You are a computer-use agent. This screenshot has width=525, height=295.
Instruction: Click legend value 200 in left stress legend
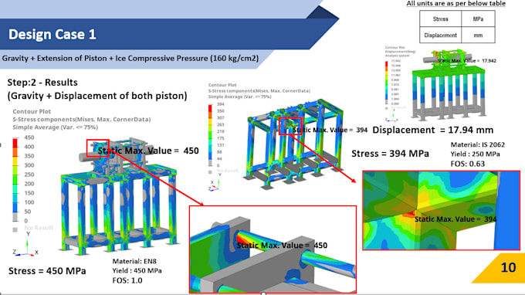click(29, 184)
